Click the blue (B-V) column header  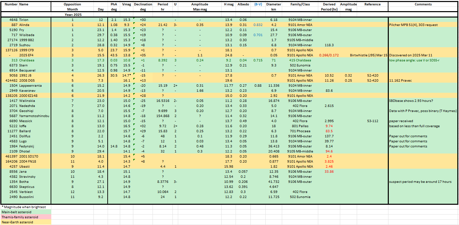click(x=258, y=4)
